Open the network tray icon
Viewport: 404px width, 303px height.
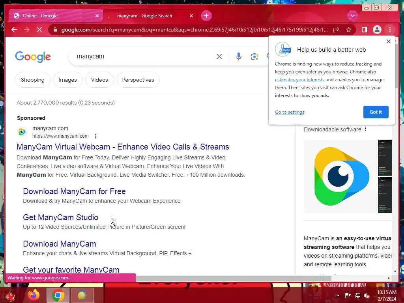[357, 295]
